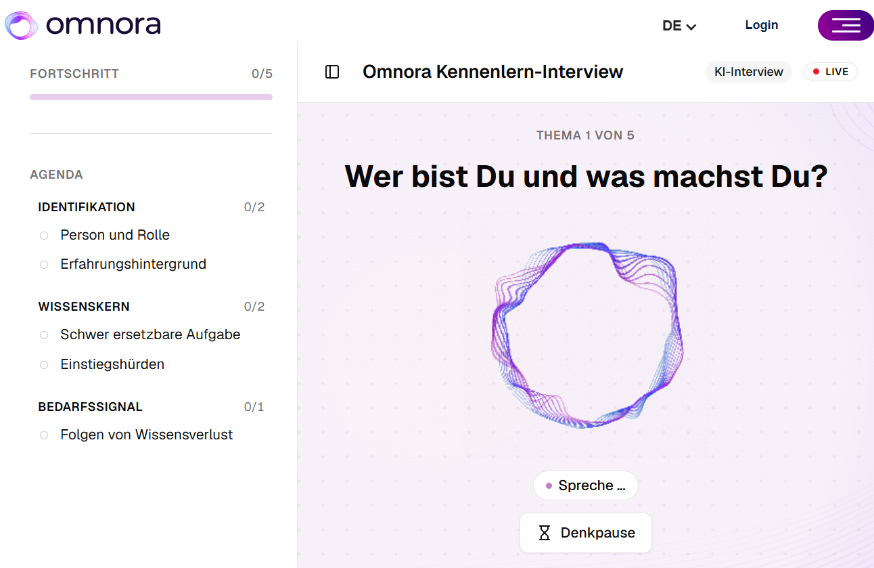
Task: Open the Einstiegshürden agenda item
Action: point(112,364)
